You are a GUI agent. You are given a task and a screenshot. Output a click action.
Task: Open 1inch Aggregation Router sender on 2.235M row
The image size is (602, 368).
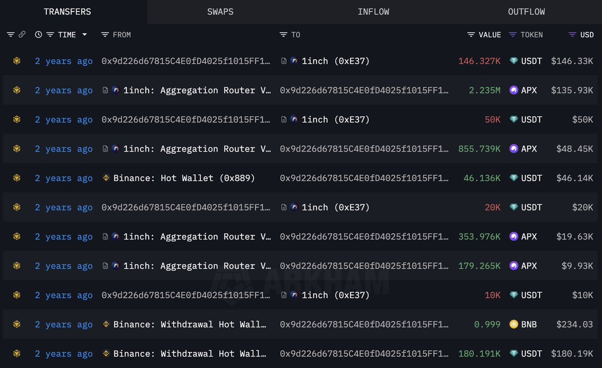pyautogui.click(x=197, y=90)
